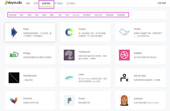Viewport: 170px width, 111px height.
Task: Click the FontSquirrel squirrel icon
Action: 69,55
